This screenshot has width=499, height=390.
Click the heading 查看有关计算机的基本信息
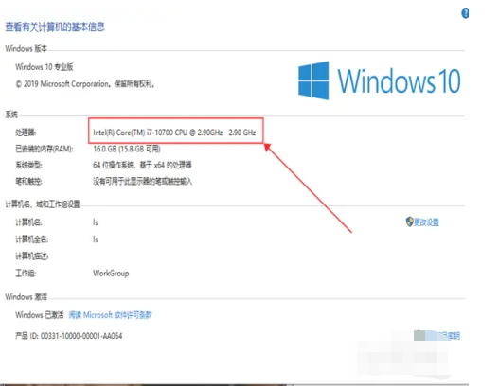(55, 27)
